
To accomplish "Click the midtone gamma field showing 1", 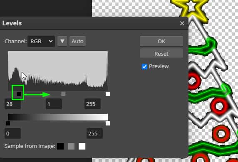I will click(54, 104).
